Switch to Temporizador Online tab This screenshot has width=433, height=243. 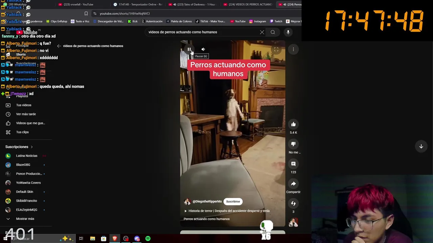pyautogui.click(x=138, y=4)
